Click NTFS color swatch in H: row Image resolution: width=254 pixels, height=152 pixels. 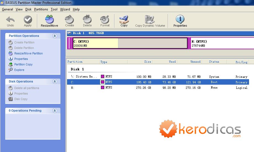pyautogui.click(x=103, y=87)
